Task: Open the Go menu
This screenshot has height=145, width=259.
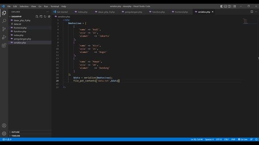Action: (40, 6)
